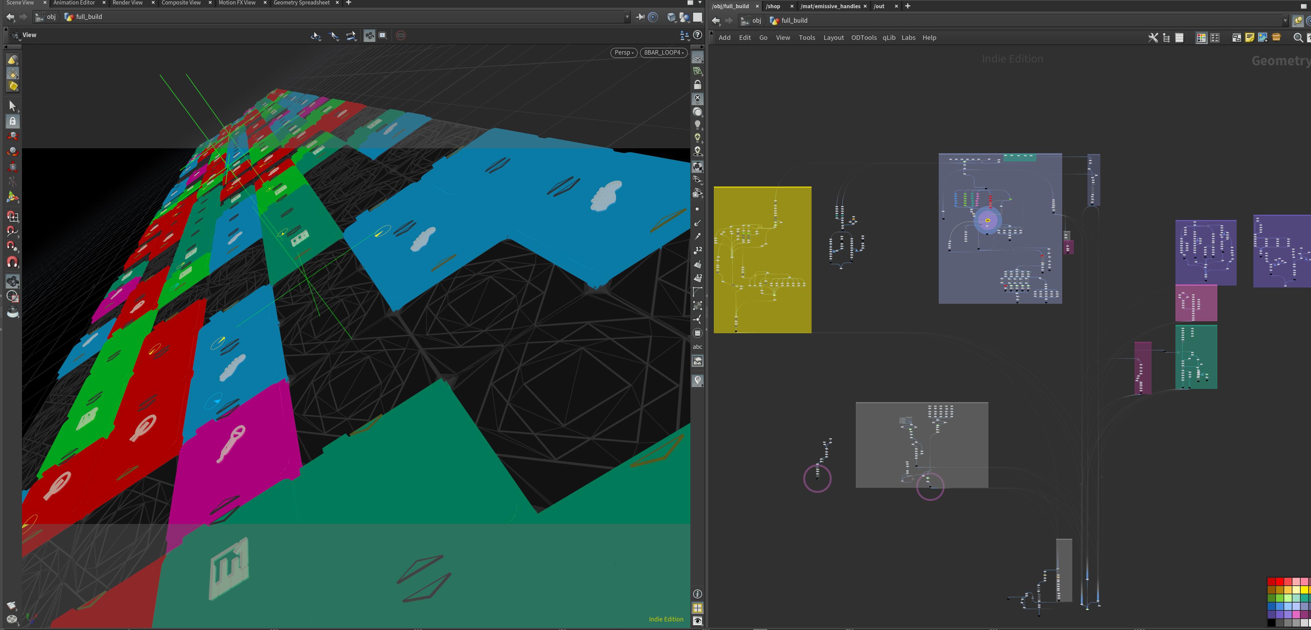Expand the network path history dropdown
The image size is (1311, 630).
tap(1285, 21)
